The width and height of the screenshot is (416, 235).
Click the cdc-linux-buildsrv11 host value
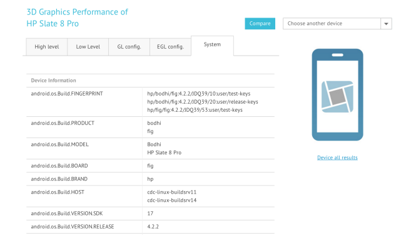pyautogui.click(x=171, y=192)
